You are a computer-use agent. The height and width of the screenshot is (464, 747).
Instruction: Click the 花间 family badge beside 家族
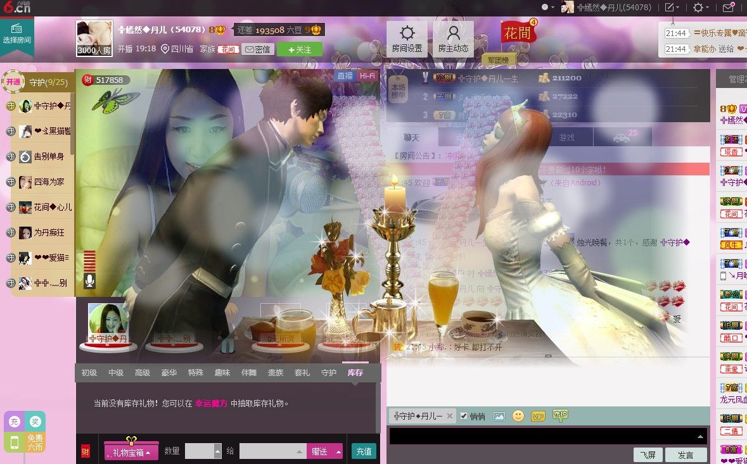pyautogui.click(x=228, y=49)
